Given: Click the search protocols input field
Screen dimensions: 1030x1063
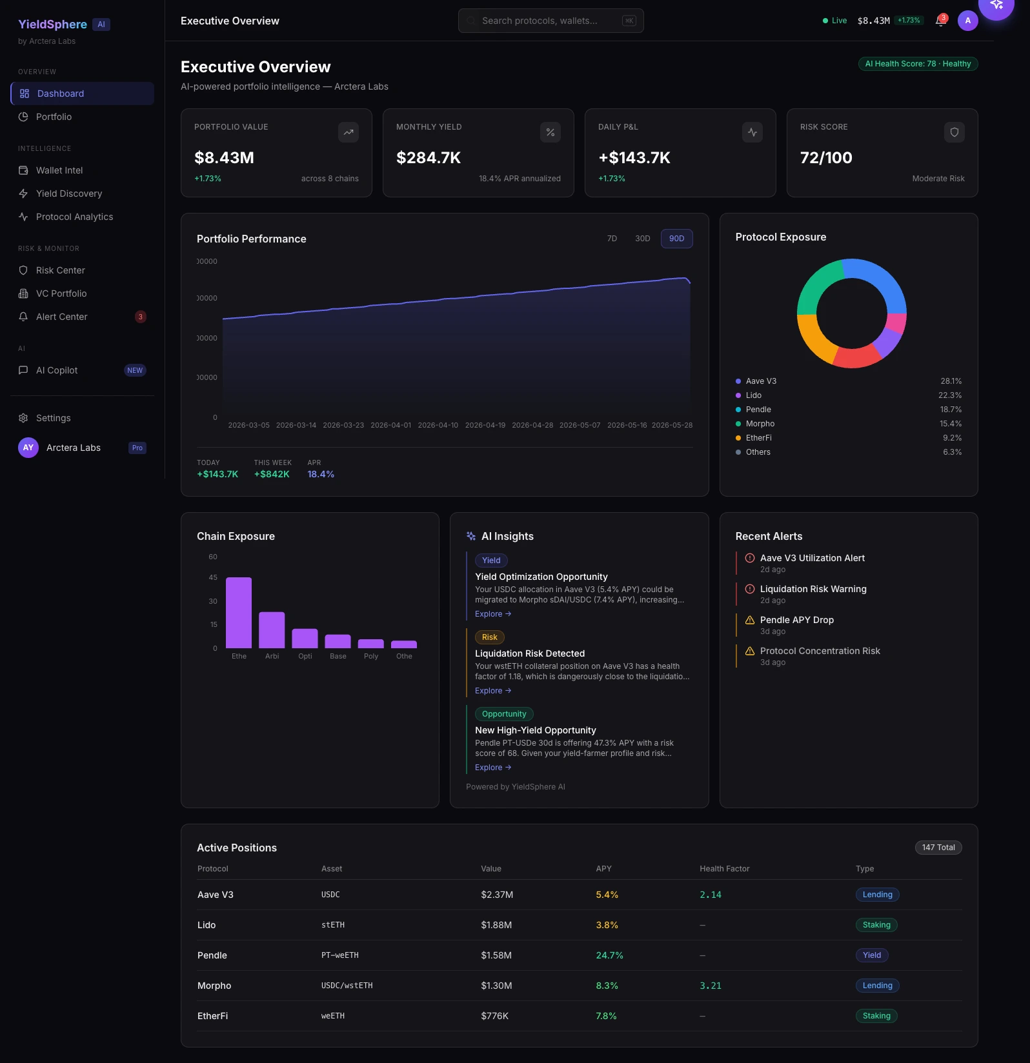Looking at the screenshot, I should [551, 21].
